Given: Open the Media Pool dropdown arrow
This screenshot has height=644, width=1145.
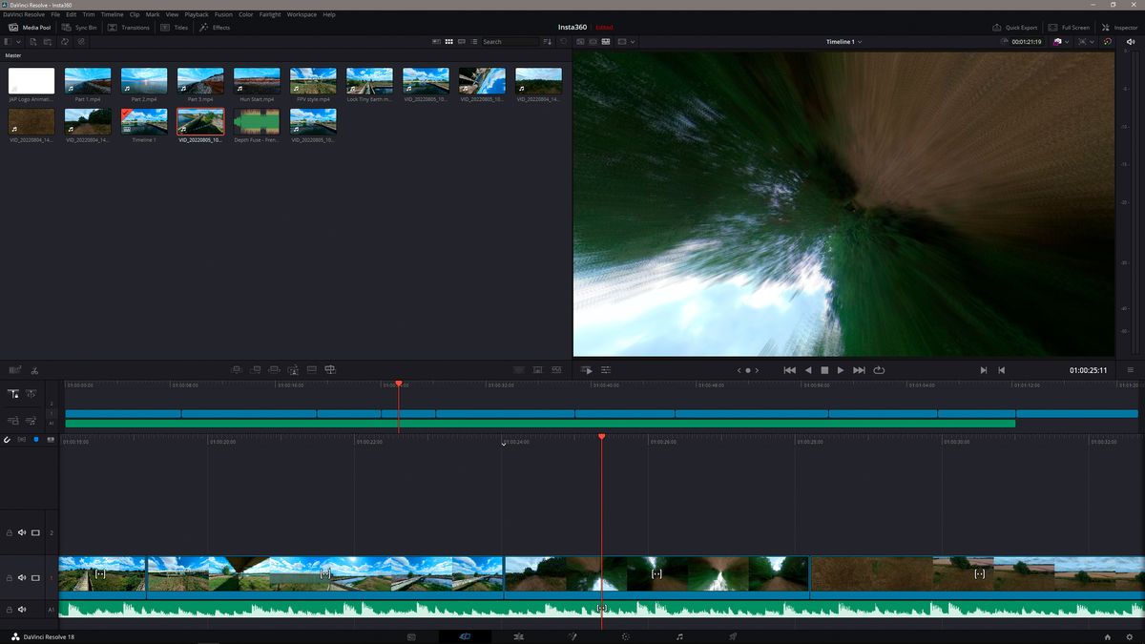Looking at the screenshot, I should pyautogui.click(x=18, y=41).
